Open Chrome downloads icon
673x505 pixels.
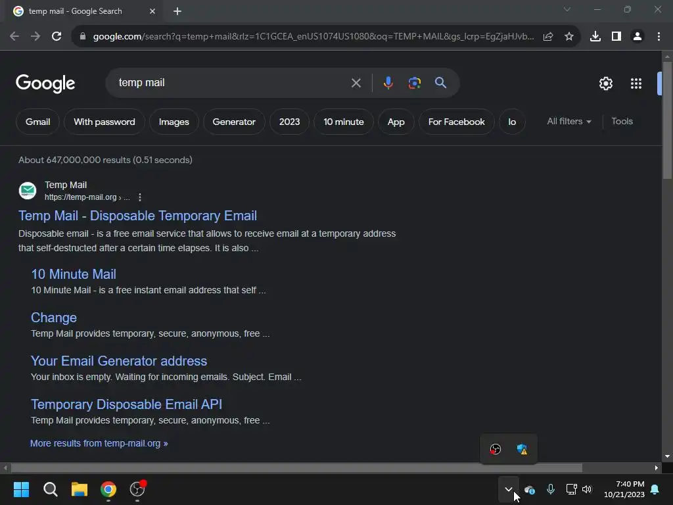click(595, 37)
